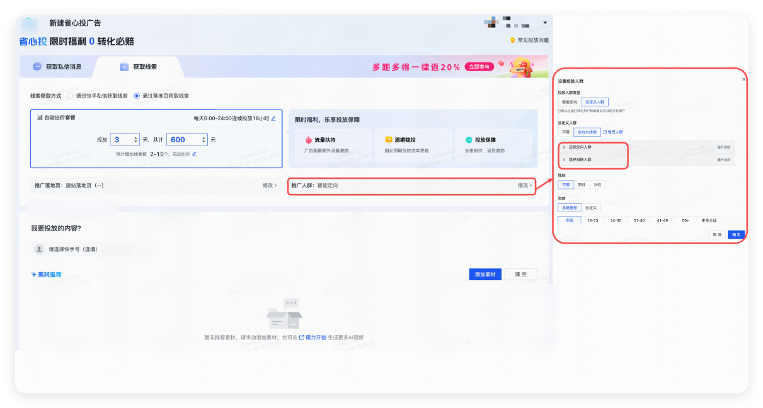This screenshot has height=408, width=763.
Task: Select 通过落地页获取线索 radio option
Action: coord(137,96)
